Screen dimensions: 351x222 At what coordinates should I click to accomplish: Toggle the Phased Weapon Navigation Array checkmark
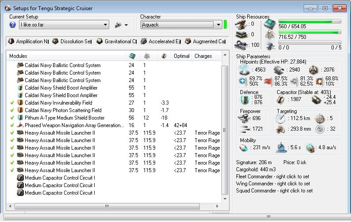pos(12,125)
